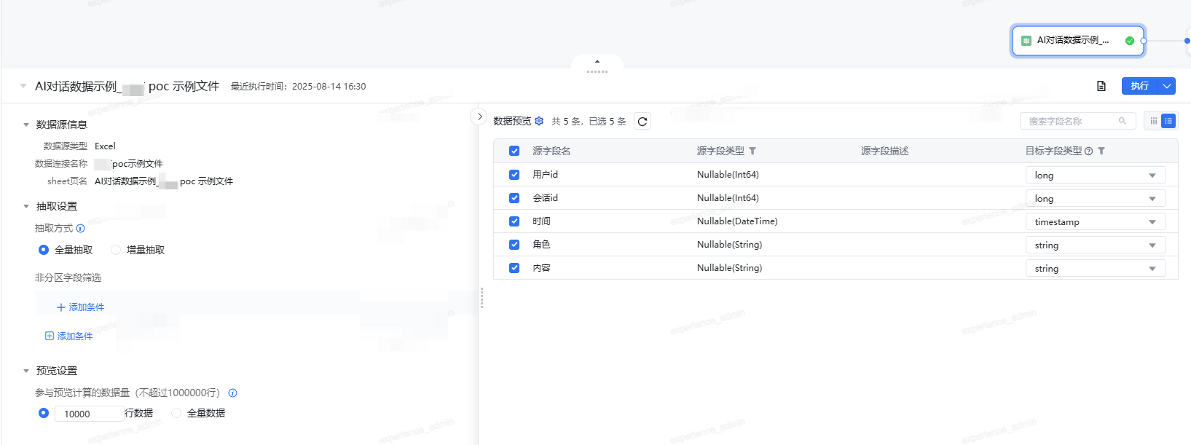
Task: Filter by 源字段类型 funnel icon
Action: pyautogui.click(x=752, y=151)
